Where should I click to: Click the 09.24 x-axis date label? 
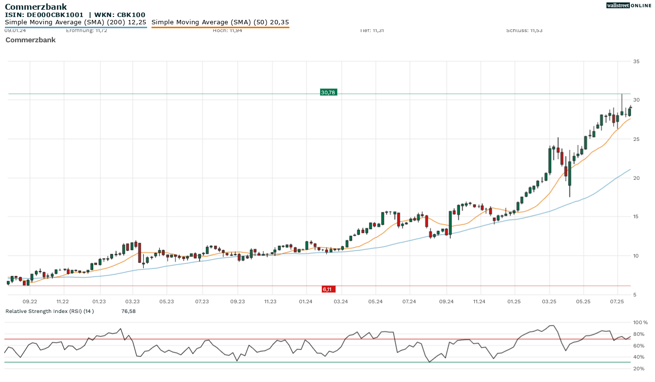[x=446, y=302]
